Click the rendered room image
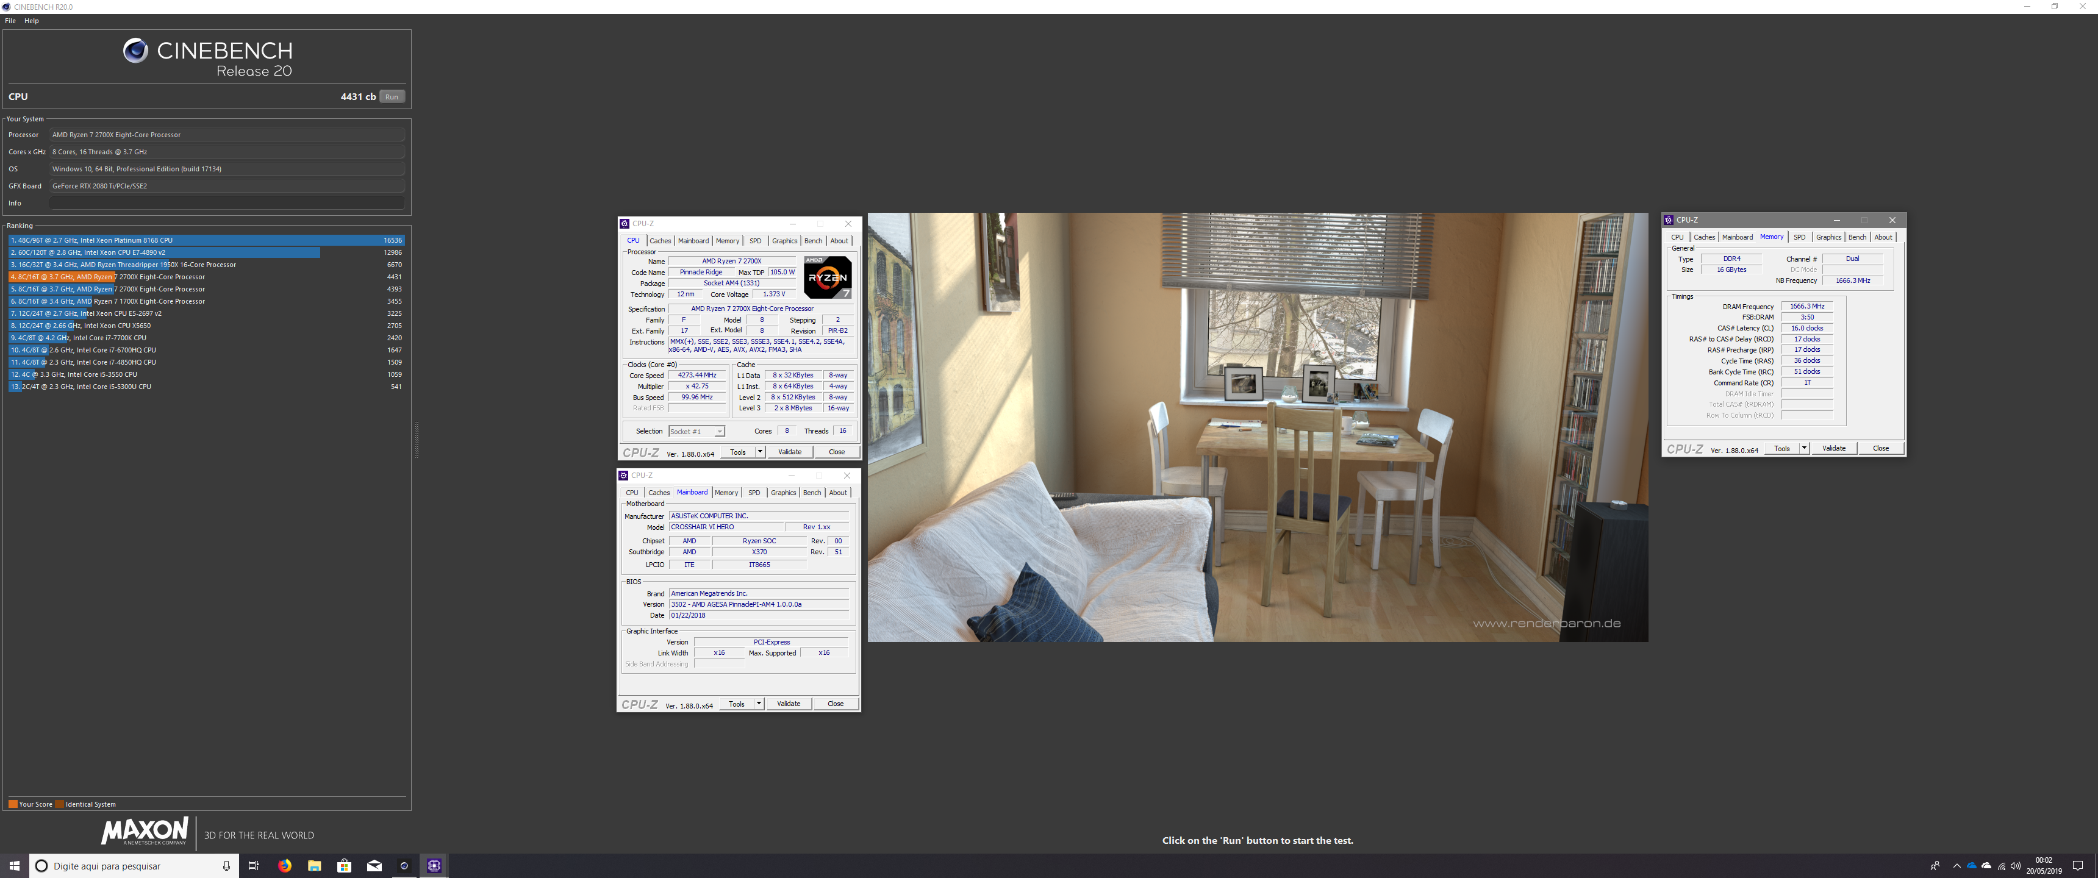The image size is (2098, 878). [x=1258, y=427]
